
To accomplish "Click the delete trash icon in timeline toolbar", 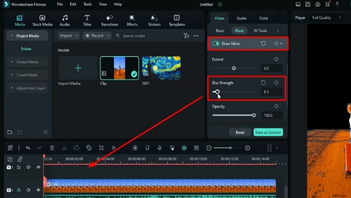I will point(52,148).
